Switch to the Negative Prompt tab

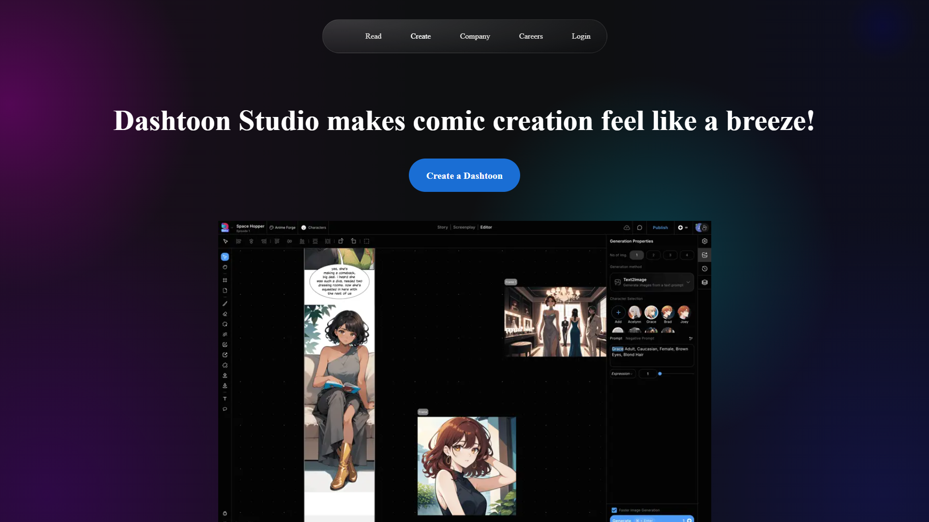click(x=640, y=338)
